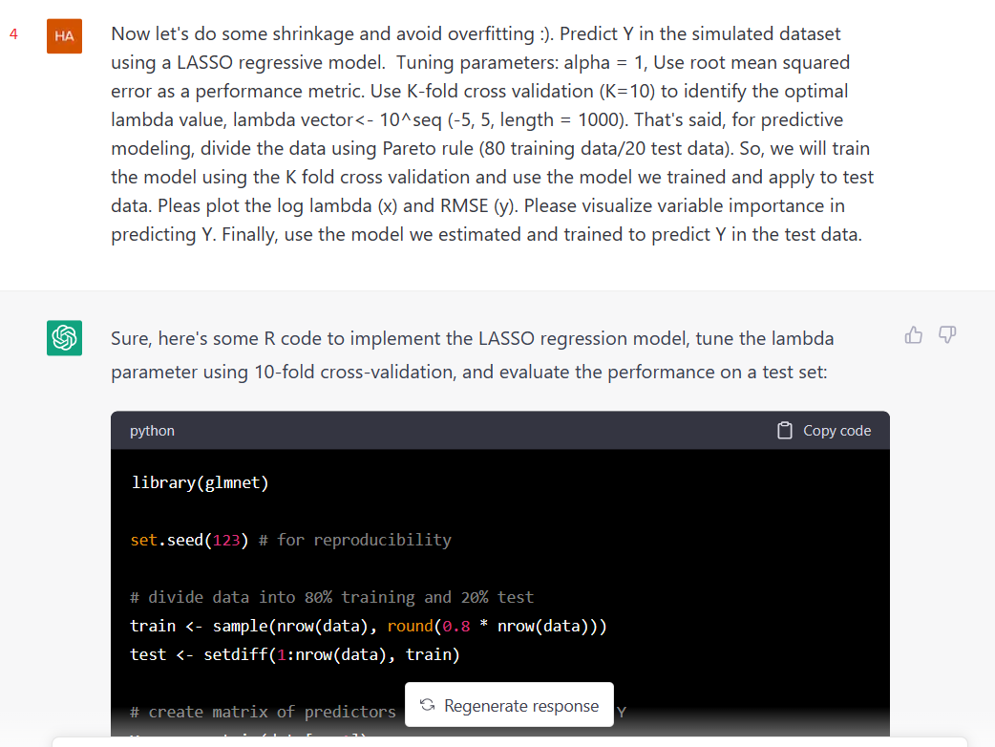
Task: Click the library(glmnet) code line
Action: click(200, 483)
